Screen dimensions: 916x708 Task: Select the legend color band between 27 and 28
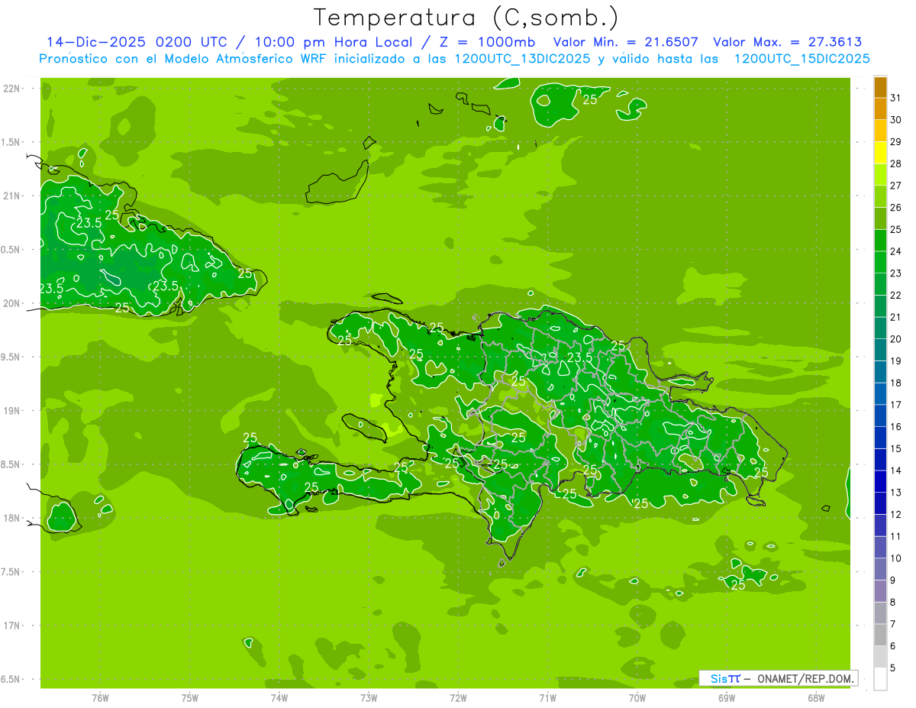(x=880, y=174)
